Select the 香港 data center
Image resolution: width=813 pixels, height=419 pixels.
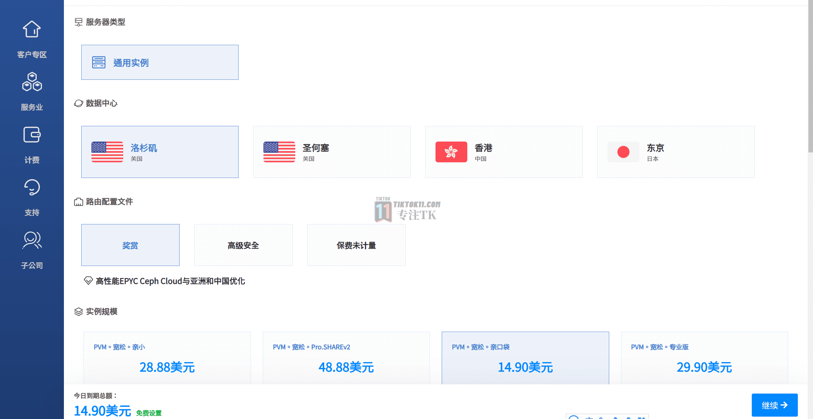504,151
